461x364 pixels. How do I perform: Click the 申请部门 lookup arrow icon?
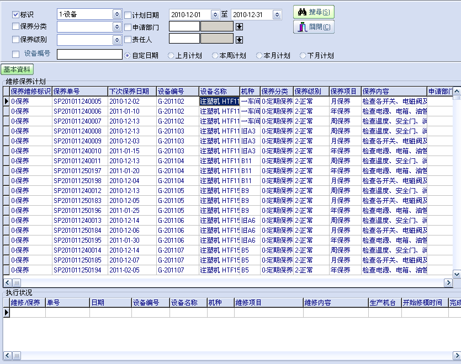click(x=239, y=26)
